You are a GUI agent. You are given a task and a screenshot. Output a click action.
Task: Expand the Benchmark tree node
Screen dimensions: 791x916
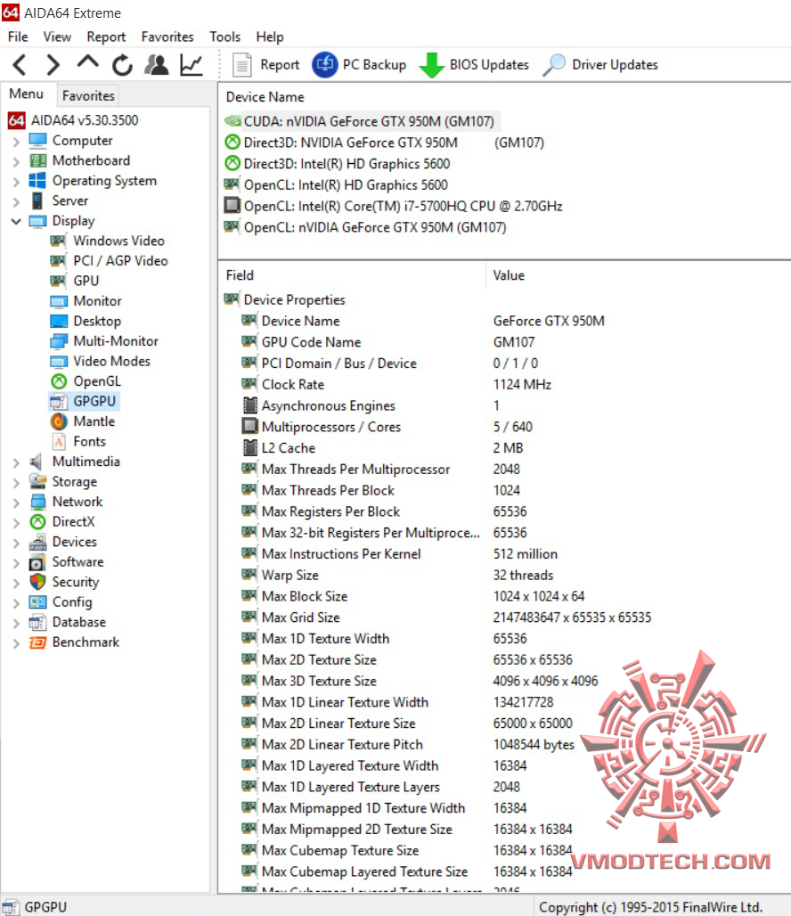pyautogui.click(x=16, y=643)
